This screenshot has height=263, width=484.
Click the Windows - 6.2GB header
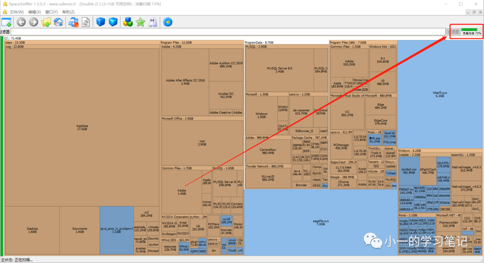pos(441,151)
